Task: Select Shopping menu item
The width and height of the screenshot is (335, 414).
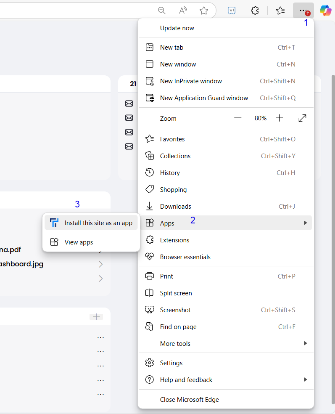Action: [226, 190]
